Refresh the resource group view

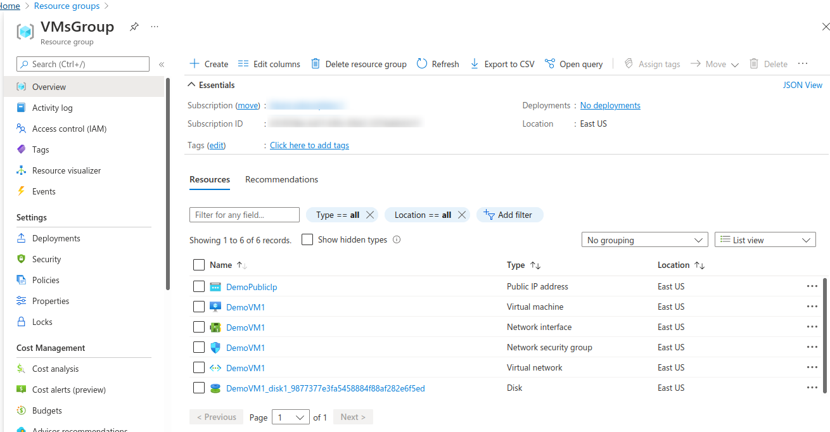pos(438,63)
